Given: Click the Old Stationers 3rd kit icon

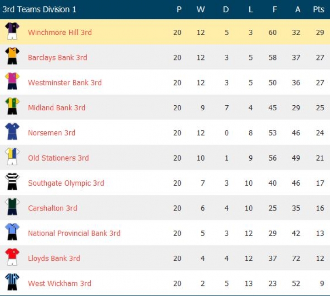Looking at the screenshot, I should point(12,157).
